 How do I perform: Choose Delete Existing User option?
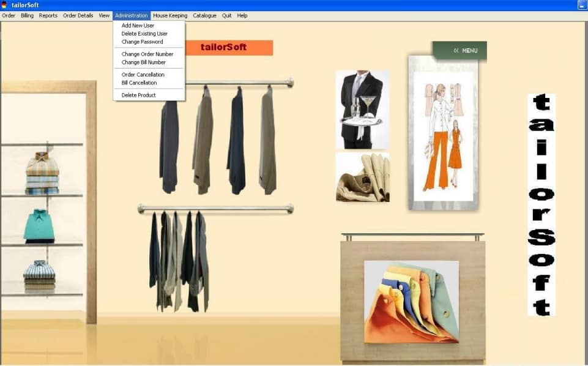tap(144, 34)
